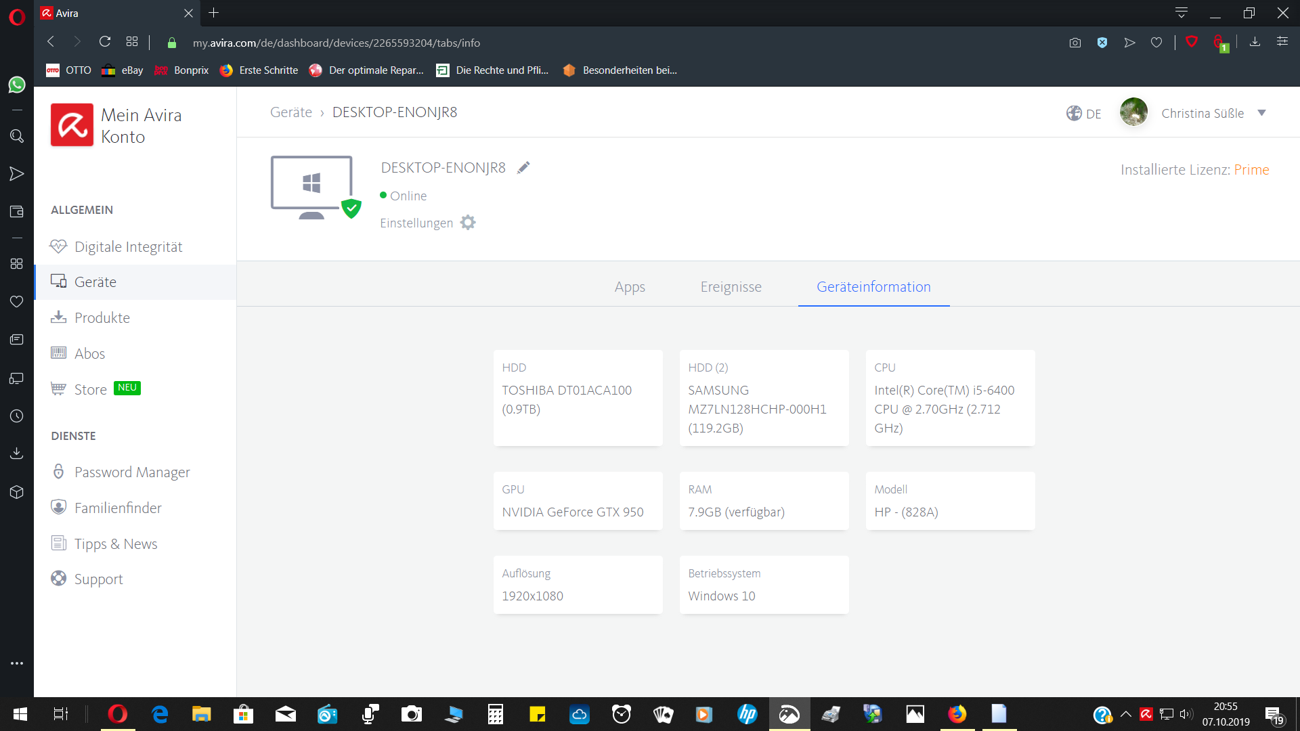Take a snapshot with camera icon

click(1075, 43)
